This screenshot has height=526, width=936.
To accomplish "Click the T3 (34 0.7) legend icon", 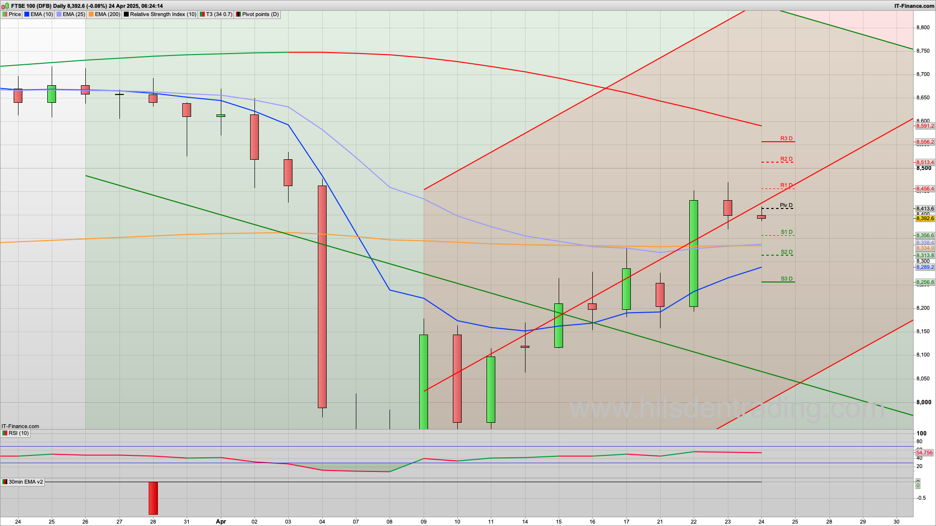I will (202, 15).
